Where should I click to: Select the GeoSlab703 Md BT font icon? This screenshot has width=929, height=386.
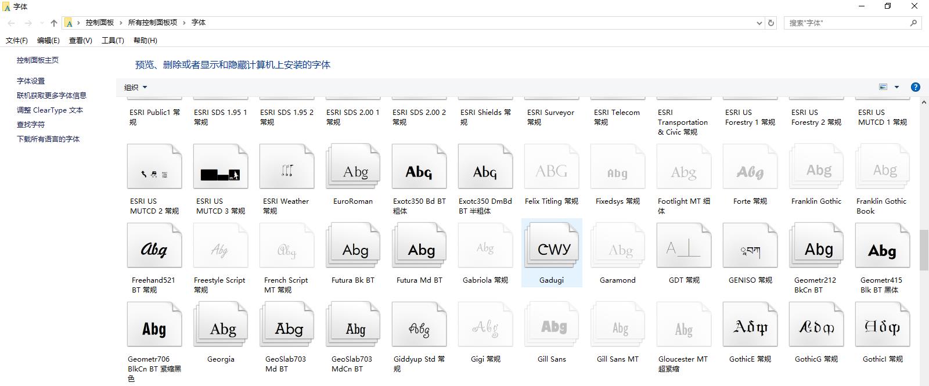[x=287, y=325]
